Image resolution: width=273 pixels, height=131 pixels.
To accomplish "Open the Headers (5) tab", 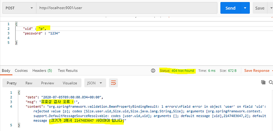I will (42, 71).
